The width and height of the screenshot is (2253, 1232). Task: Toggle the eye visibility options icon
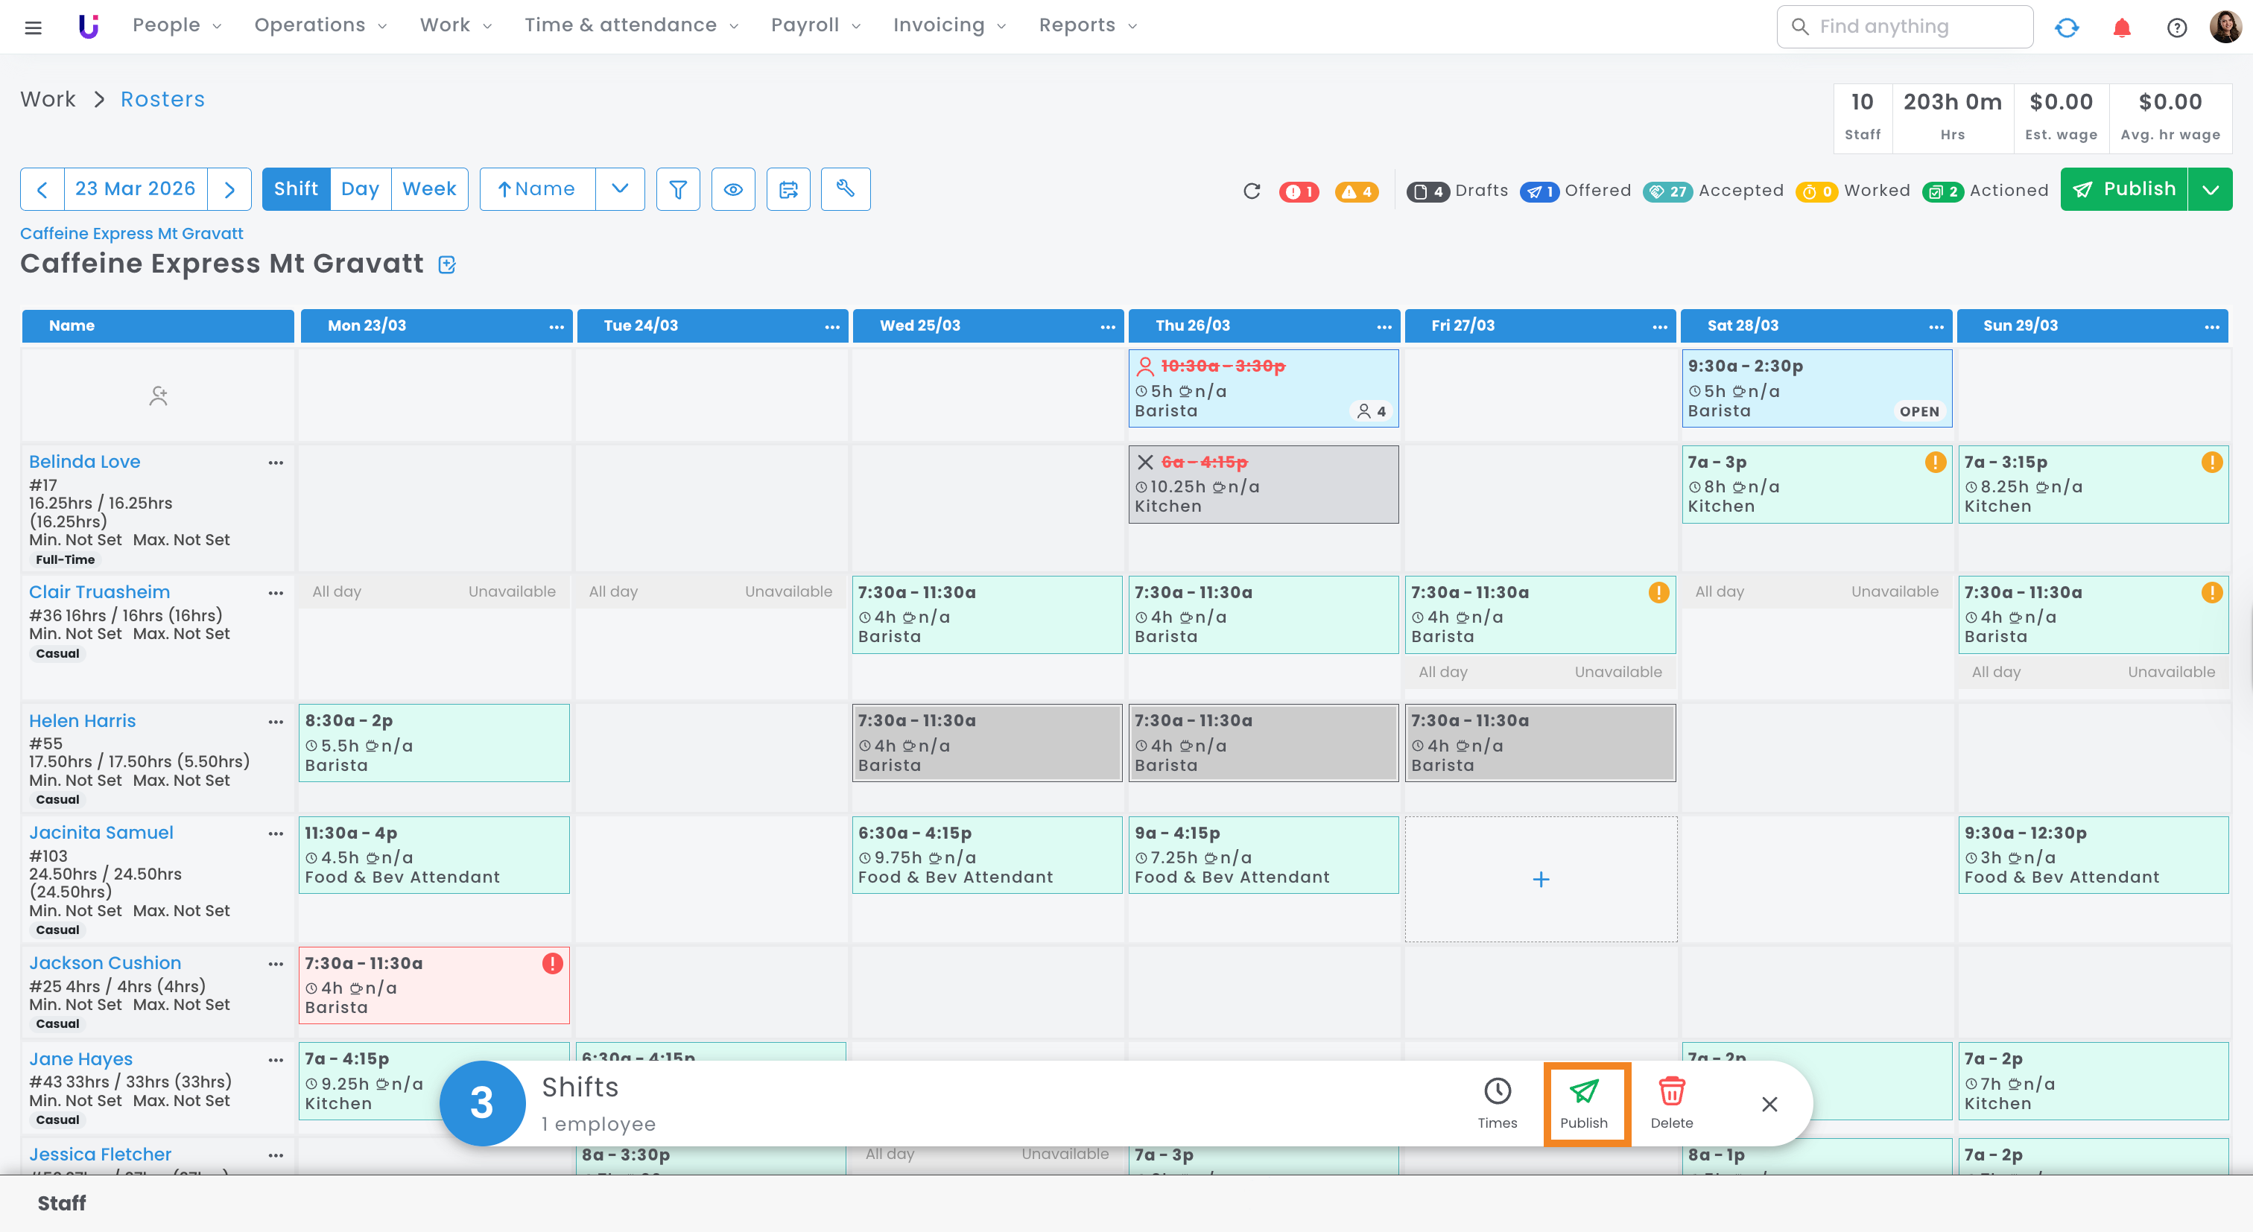733,189
